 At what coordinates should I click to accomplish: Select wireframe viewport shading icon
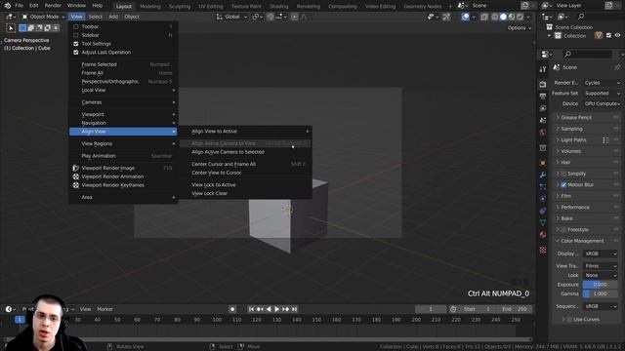point(495,17)
